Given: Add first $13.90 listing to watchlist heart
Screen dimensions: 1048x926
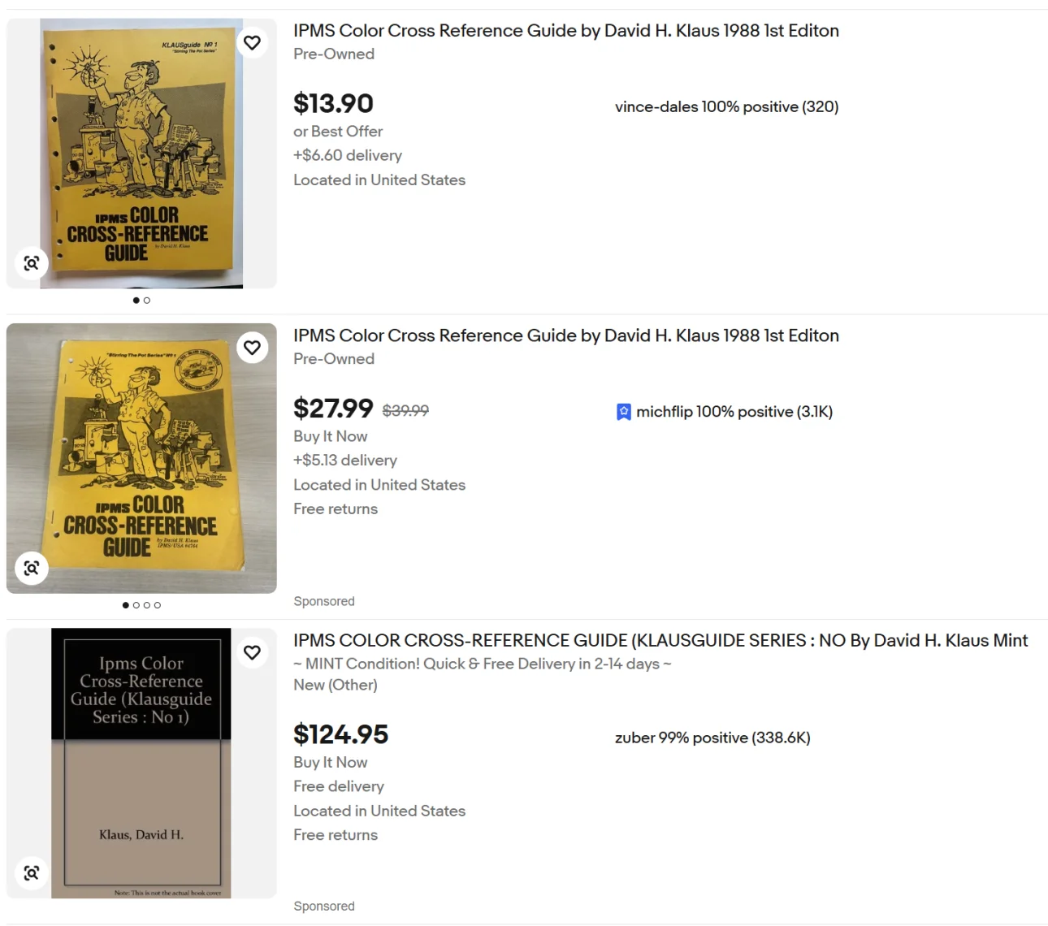Looking at the screenshot, I should coord(253,42).
